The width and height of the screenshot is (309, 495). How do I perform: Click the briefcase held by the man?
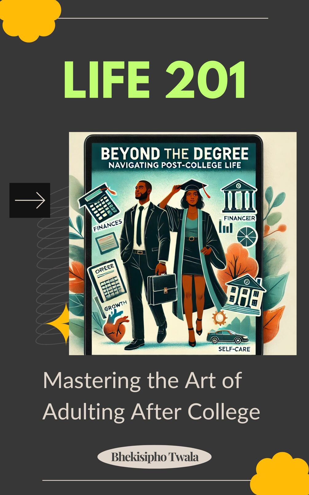coord(161,289)
